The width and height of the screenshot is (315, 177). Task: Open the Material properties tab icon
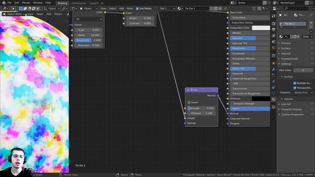pos(274,99)
